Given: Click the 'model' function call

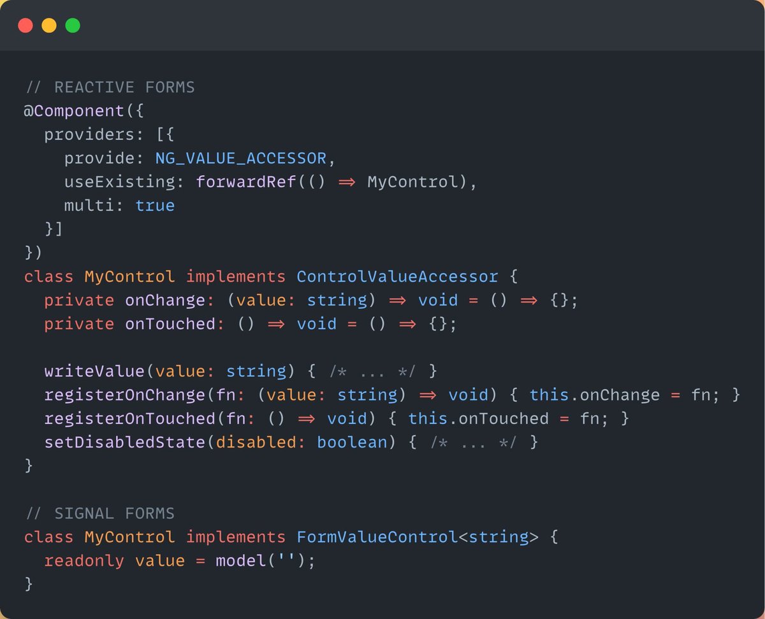Looking at the screenshot, I should 241,561.
